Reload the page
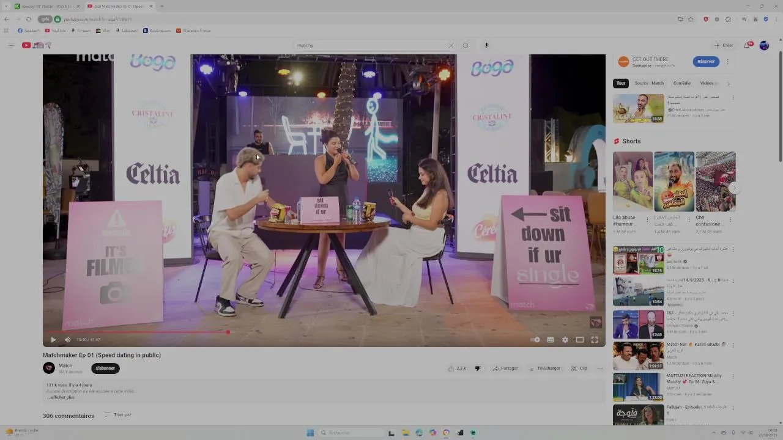Screen dimensions: 783x440 (x=28, y=19)
